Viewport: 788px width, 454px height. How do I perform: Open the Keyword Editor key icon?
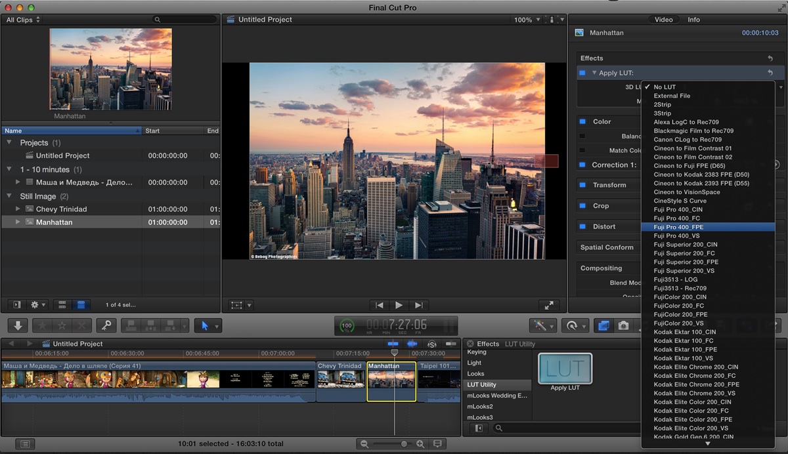[106, 325]
